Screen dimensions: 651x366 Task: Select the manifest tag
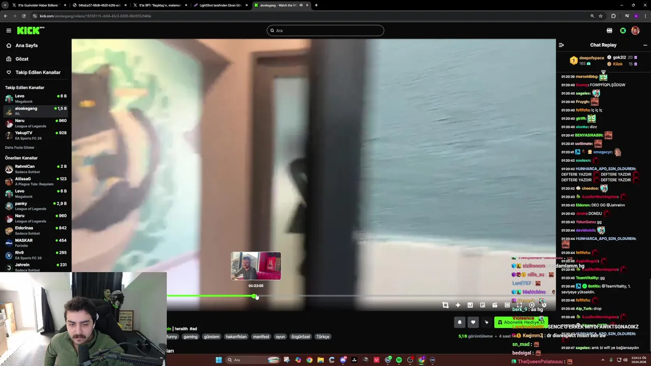pyautogui.click(x=261, y=337)
